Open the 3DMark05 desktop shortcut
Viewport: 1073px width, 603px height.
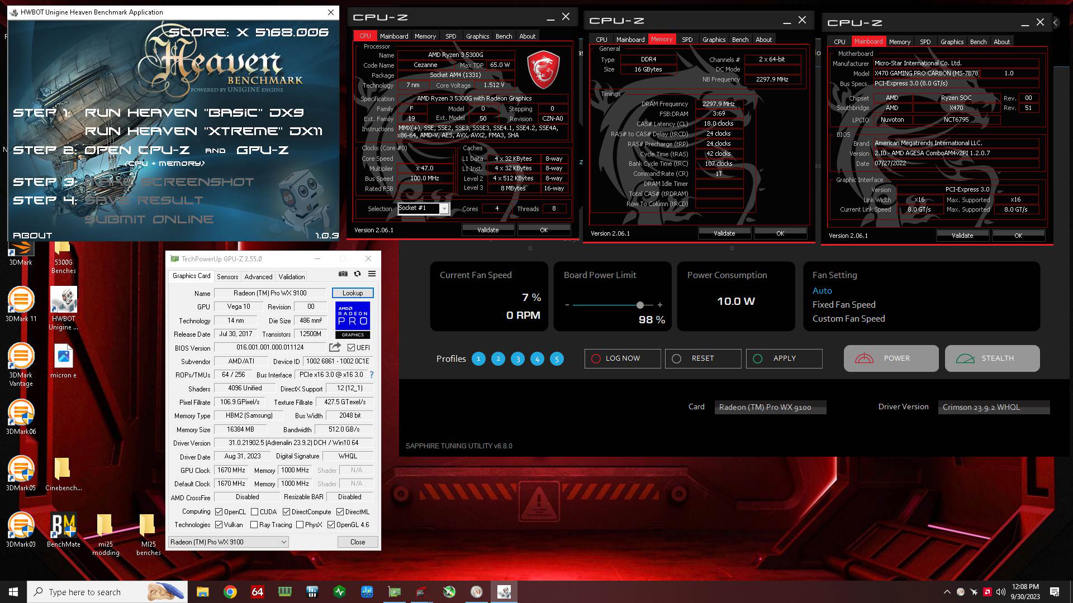click(21, 473)
